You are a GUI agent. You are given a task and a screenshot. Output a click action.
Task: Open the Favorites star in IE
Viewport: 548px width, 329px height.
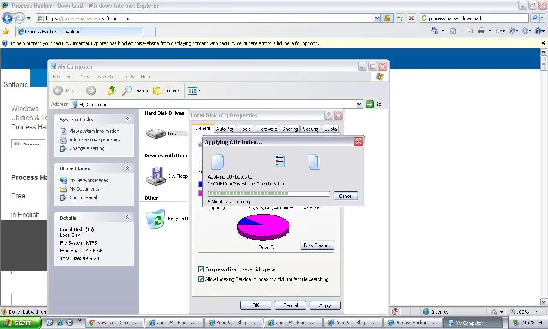[6, 31]
